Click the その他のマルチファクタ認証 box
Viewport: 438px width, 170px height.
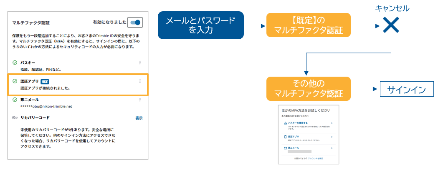308,89
